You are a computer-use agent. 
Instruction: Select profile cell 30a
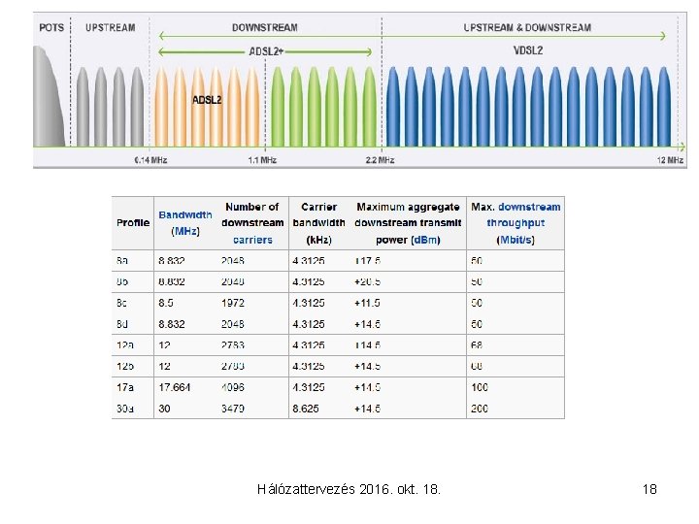[125, 409]
